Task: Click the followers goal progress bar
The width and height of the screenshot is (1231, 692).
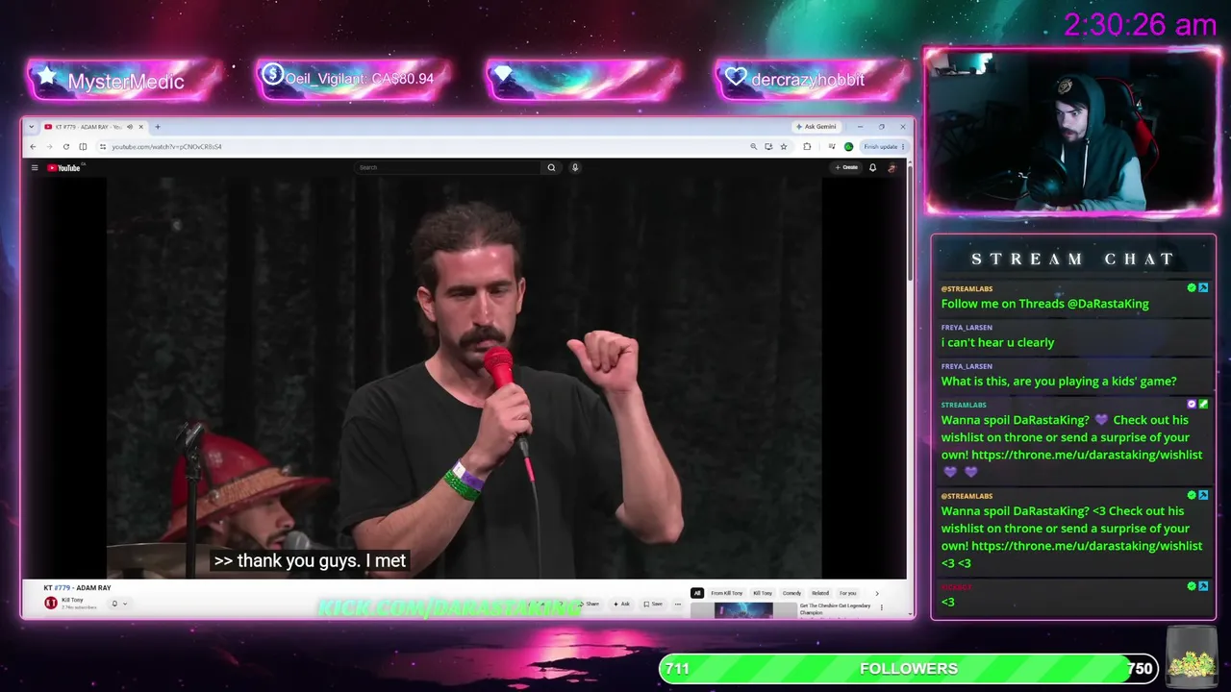Action: point(909,668)
